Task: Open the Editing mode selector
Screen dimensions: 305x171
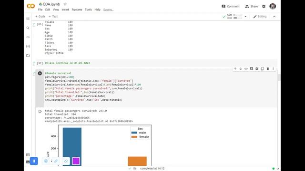Action: (x=260, y=17)
